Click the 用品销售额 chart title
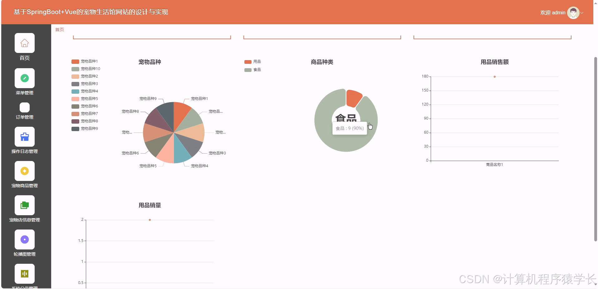Image resolution: width=598 pixels, height=289 pixels. [495, 62]
